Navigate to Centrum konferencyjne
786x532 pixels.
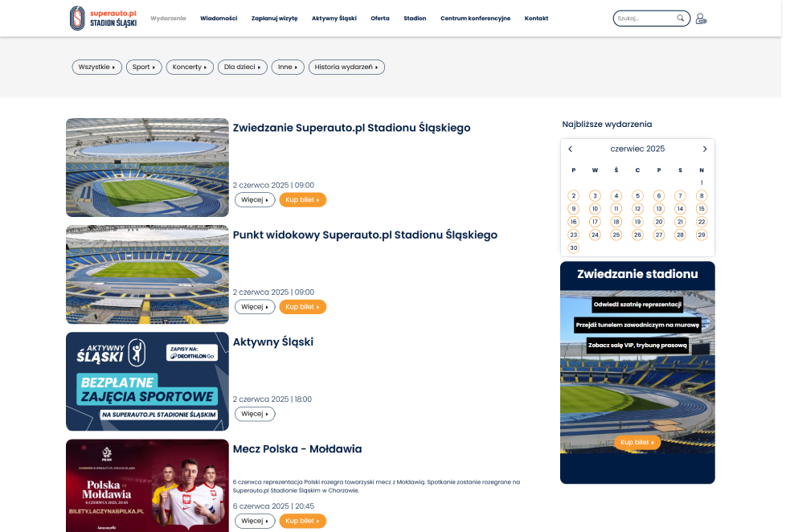pos(475,18)
